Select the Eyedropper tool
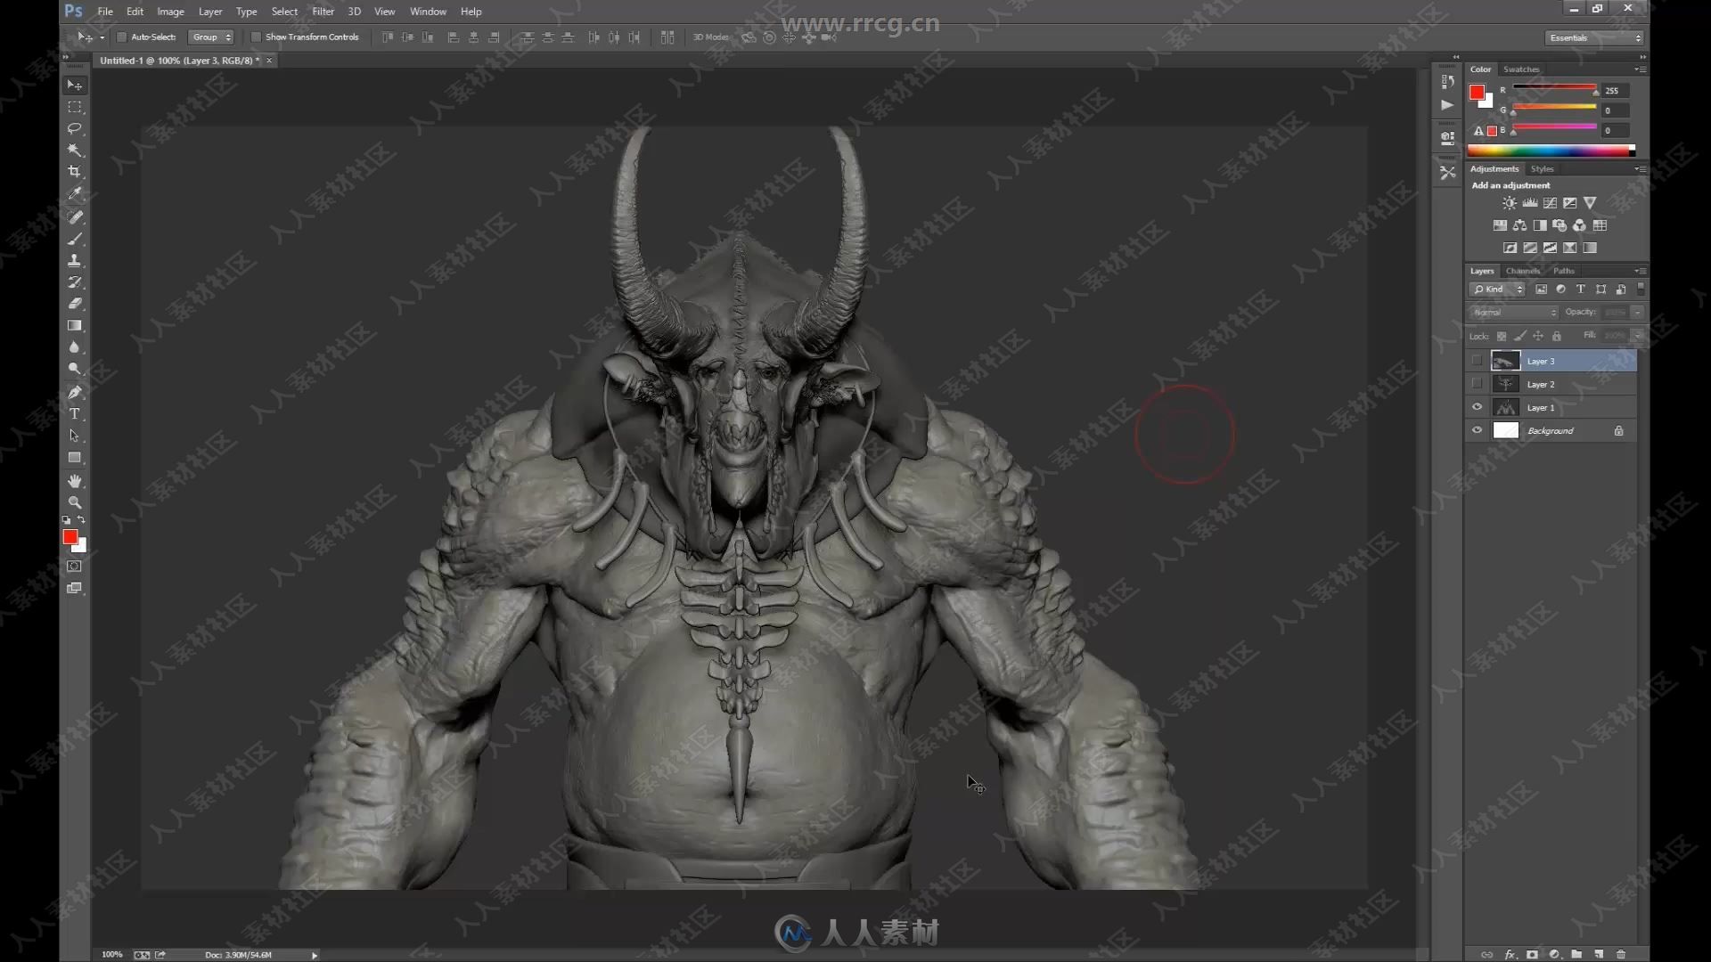 (x=75, y=194)
